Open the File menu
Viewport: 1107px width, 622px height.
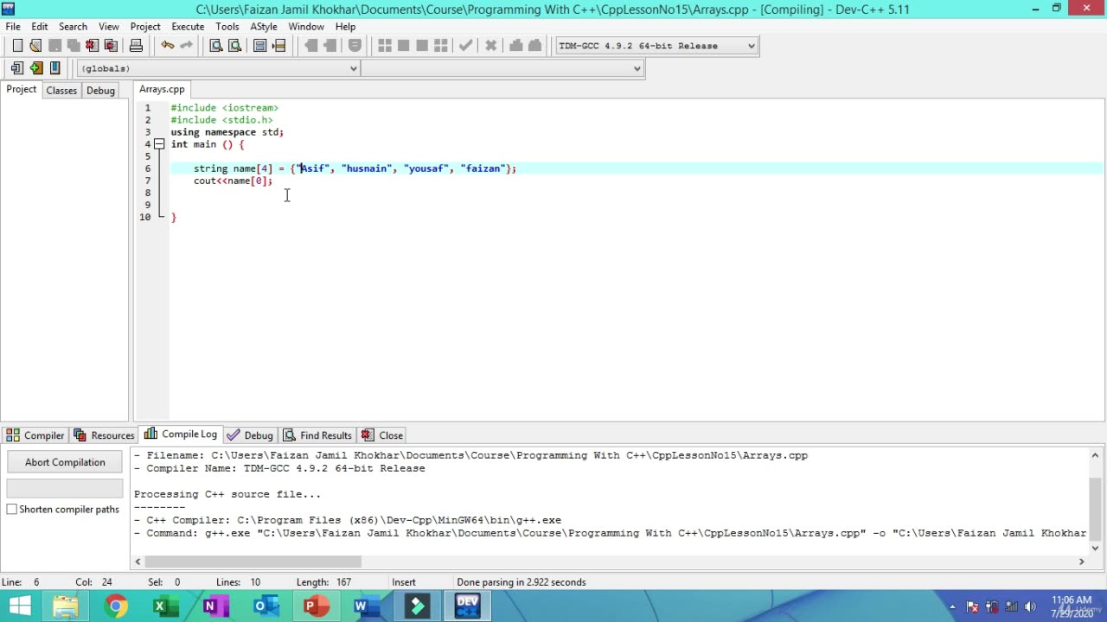(13, 27)
